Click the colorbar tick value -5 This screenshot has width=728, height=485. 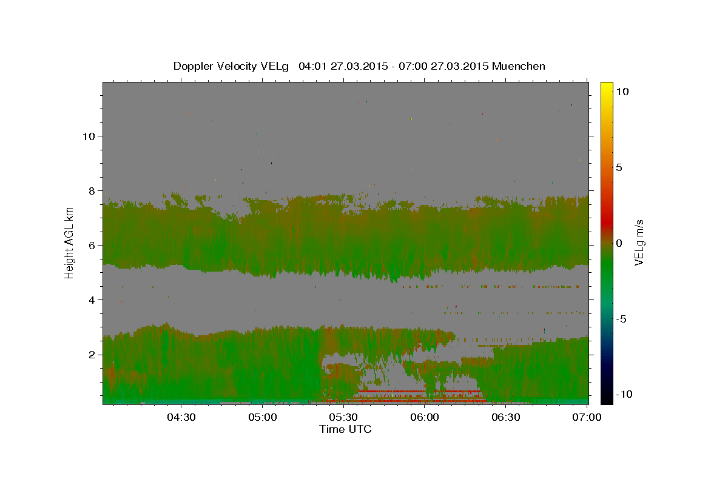(x=621, y=319)
